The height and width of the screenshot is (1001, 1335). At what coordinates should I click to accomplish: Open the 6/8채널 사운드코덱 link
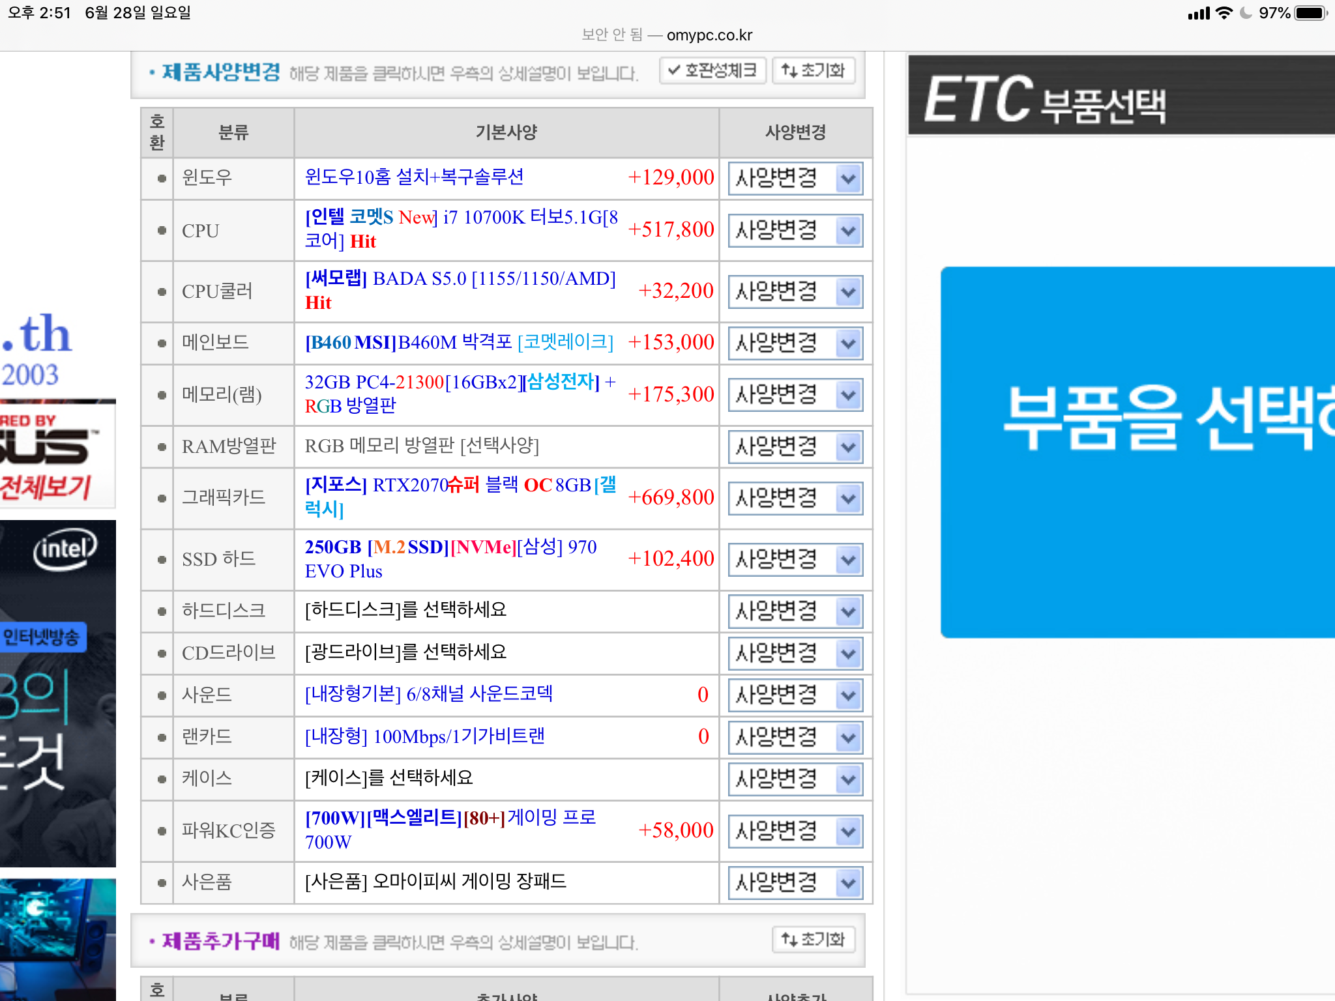(x=428, y=693)
